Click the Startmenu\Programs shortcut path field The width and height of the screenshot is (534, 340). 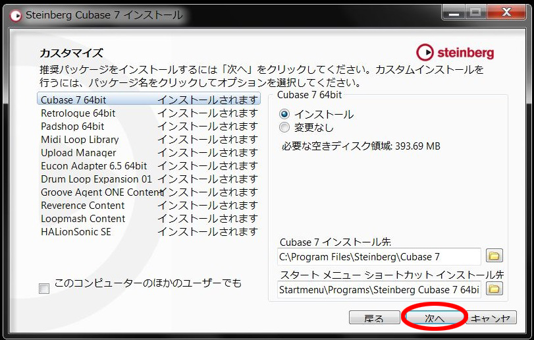[379, 289]
